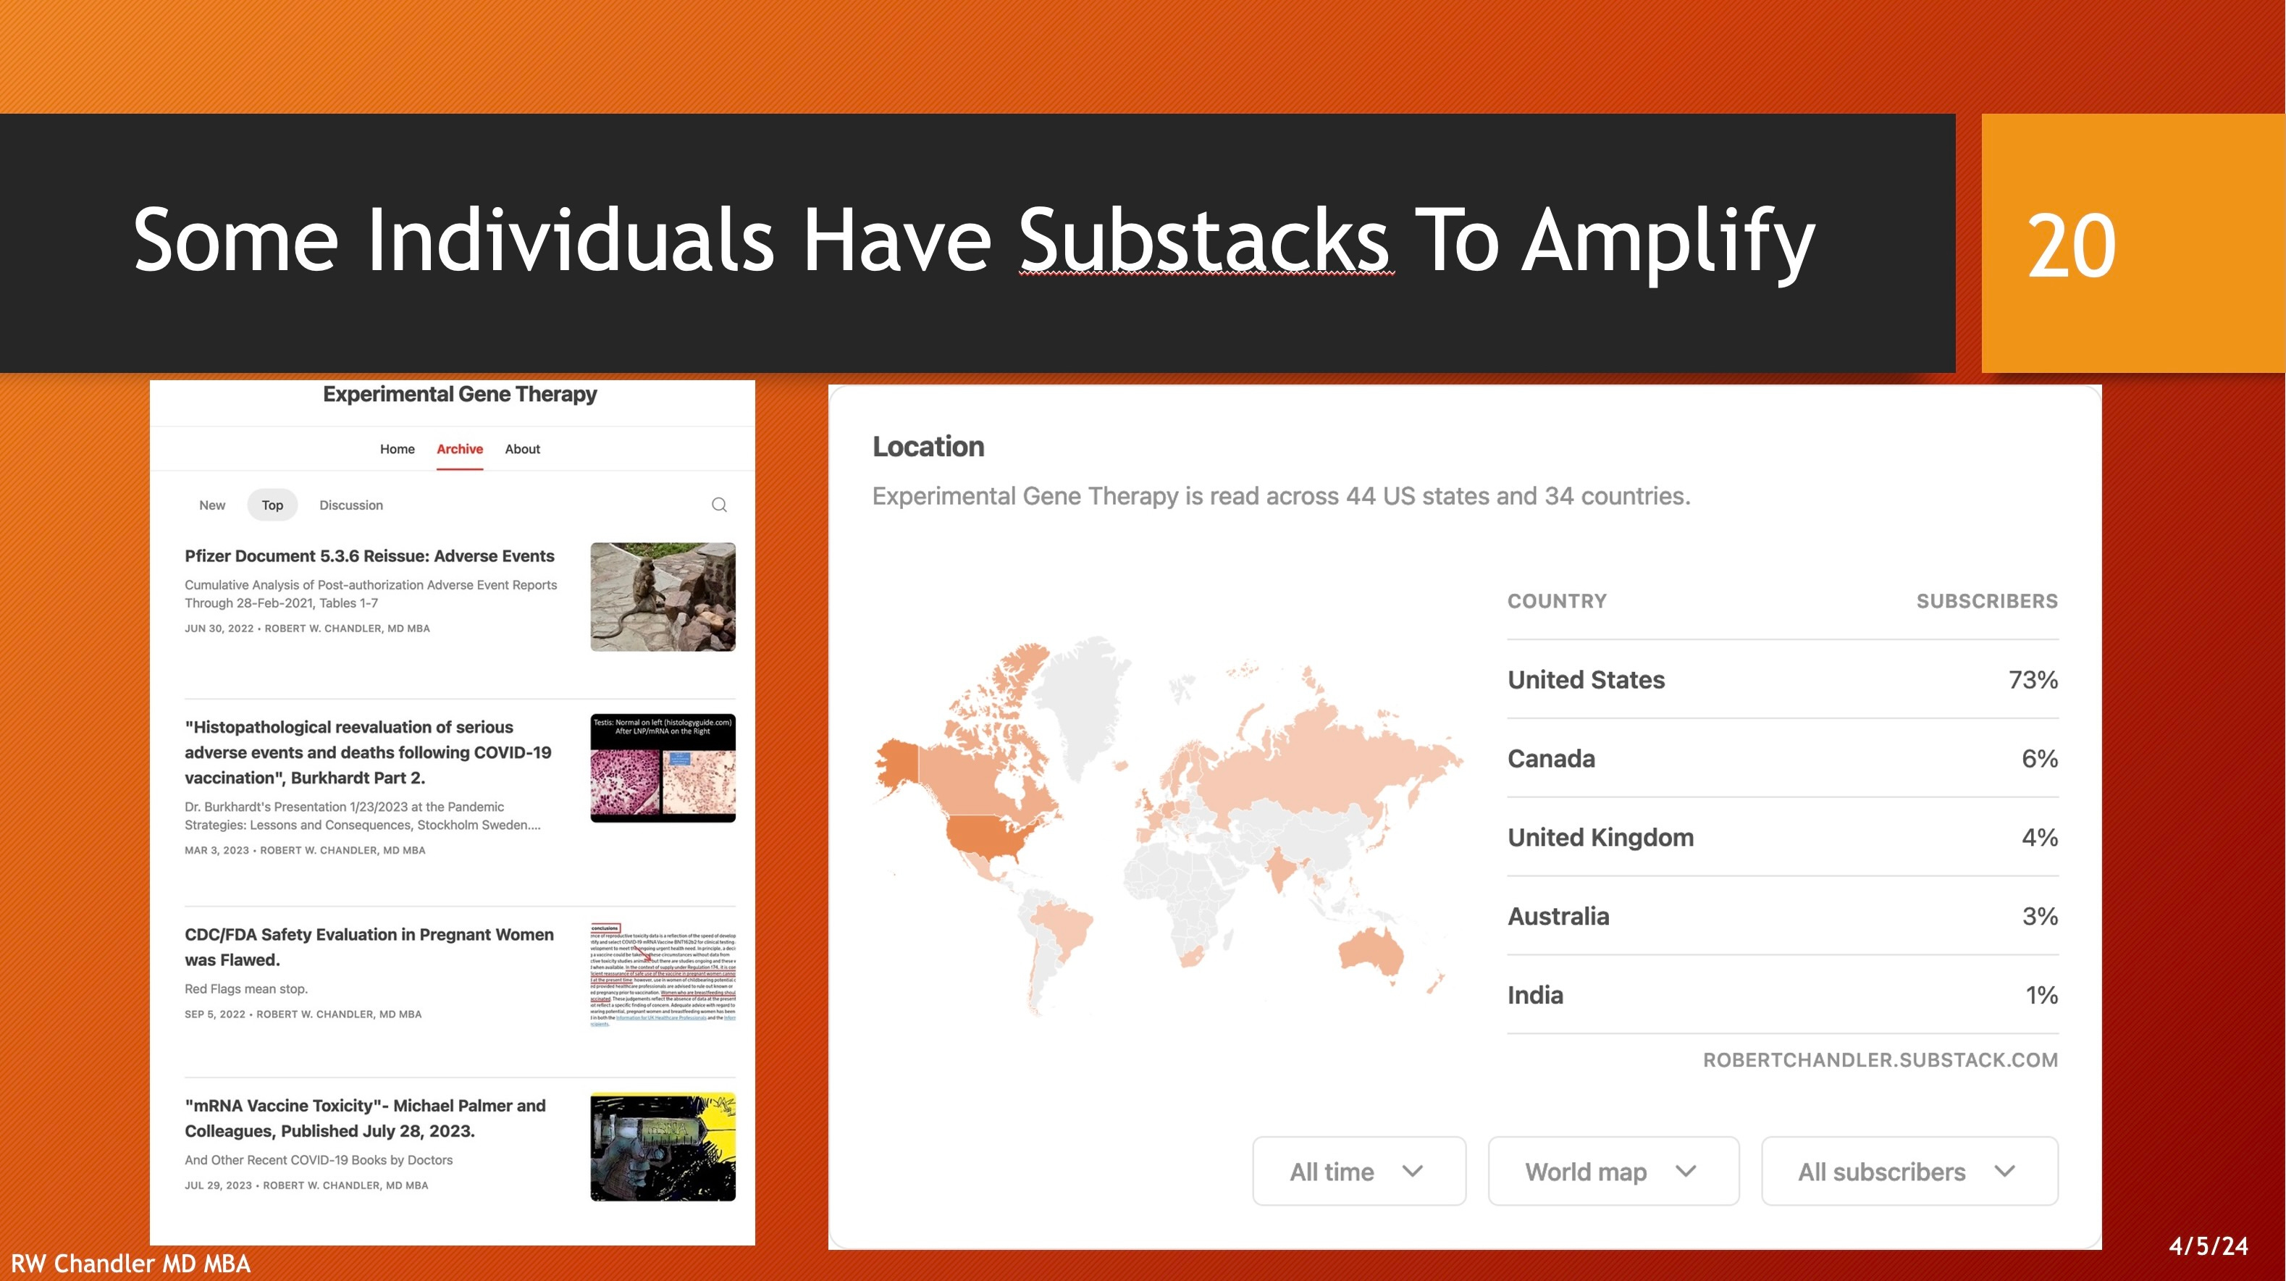Show the Discussion filter
2286x1281 pixels.
click(x=351, y=505)
